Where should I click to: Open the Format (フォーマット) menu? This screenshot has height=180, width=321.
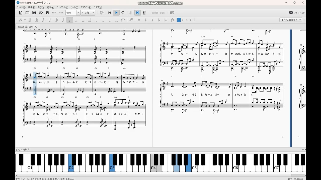pos(63,7)
